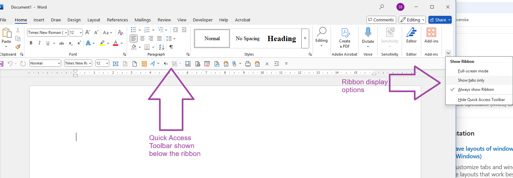
Task: Select Always show Ribbon option
Action: 479,89
